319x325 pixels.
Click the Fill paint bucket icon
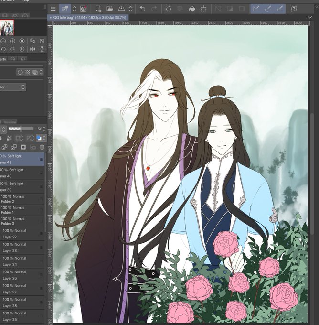pos(192,9)
